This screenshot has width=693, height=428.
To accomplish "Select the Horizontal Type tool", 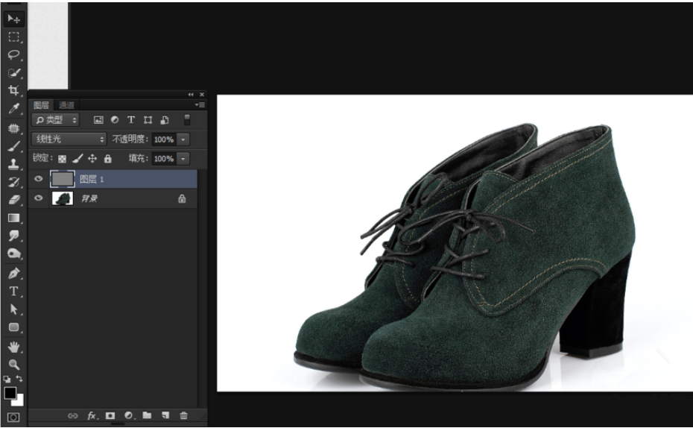I will [x=13, y=291].
